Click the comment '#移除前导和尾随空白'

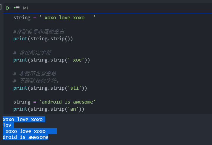tap(39, 32)
